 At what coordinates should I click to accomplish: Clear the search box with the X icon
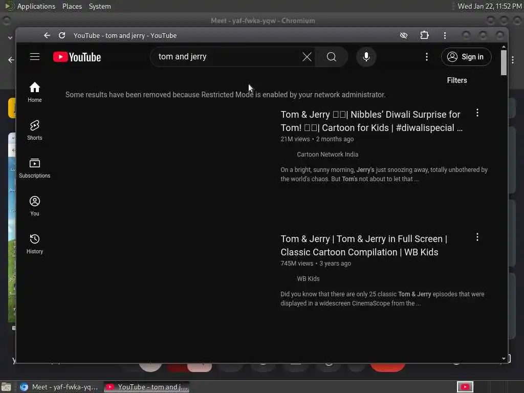307,57
